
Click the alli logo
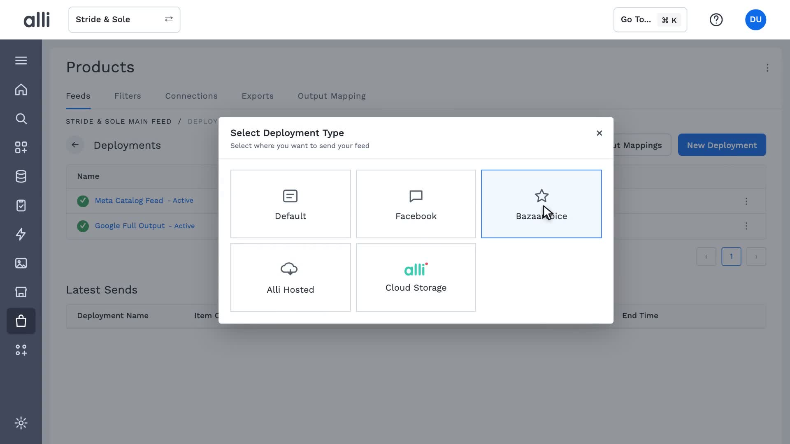click(x=37, y=20)
